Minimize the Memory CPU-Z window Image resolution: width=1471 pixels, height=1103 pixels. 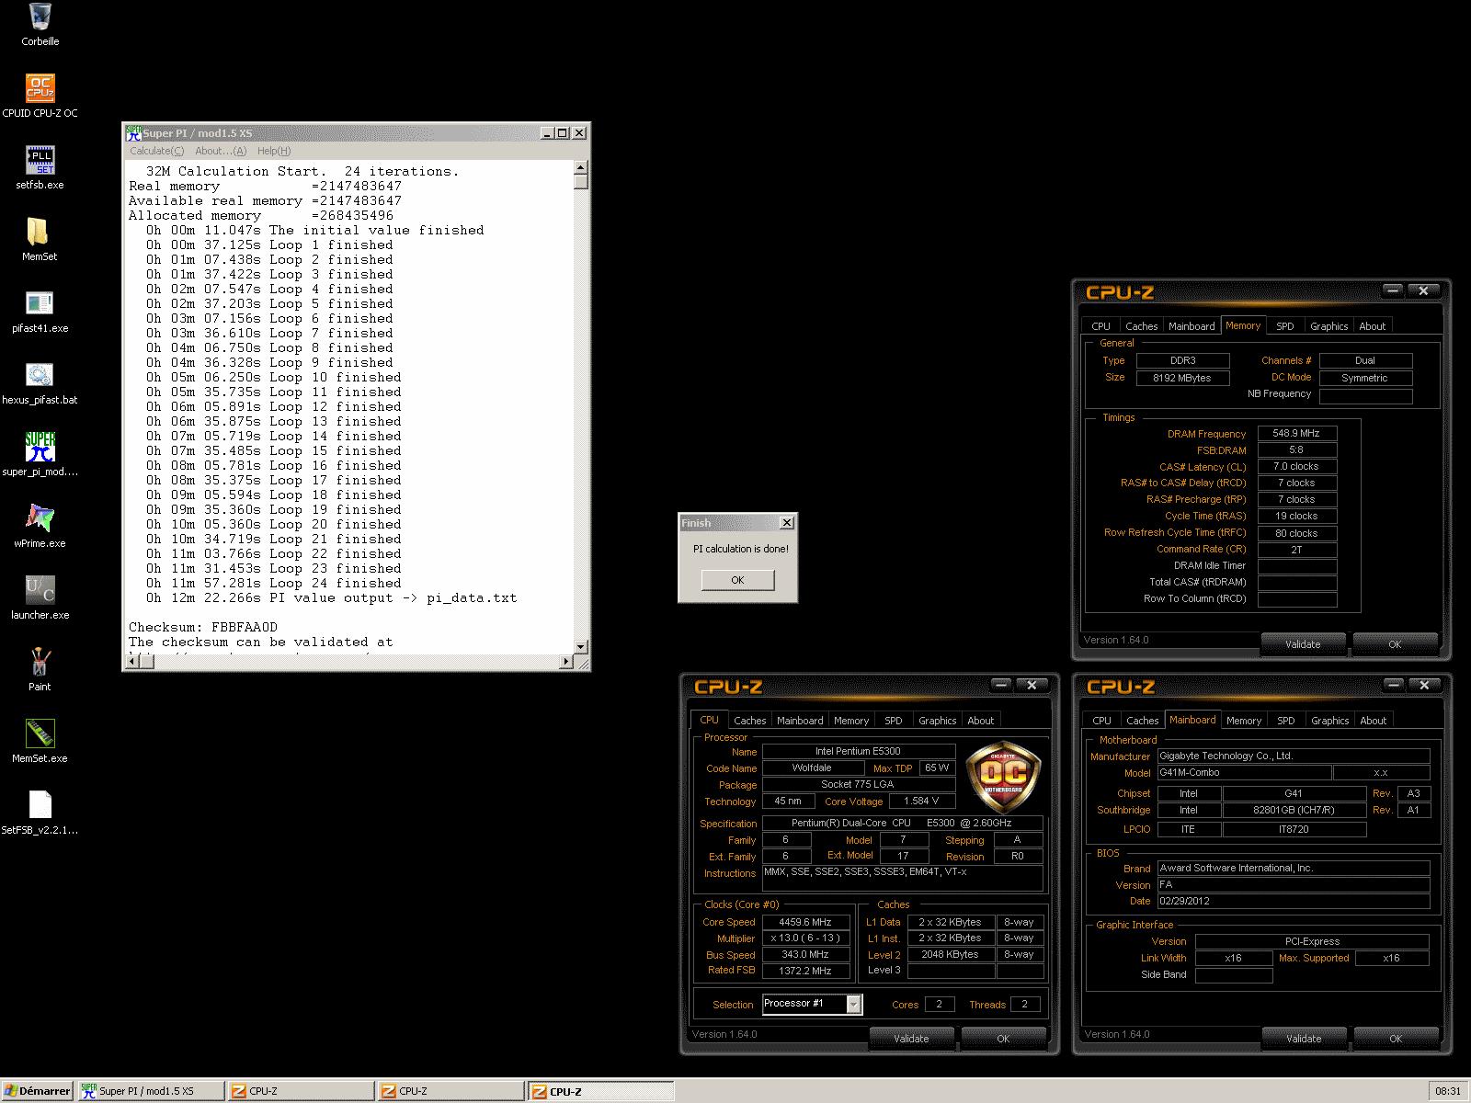pos(1393,290)
